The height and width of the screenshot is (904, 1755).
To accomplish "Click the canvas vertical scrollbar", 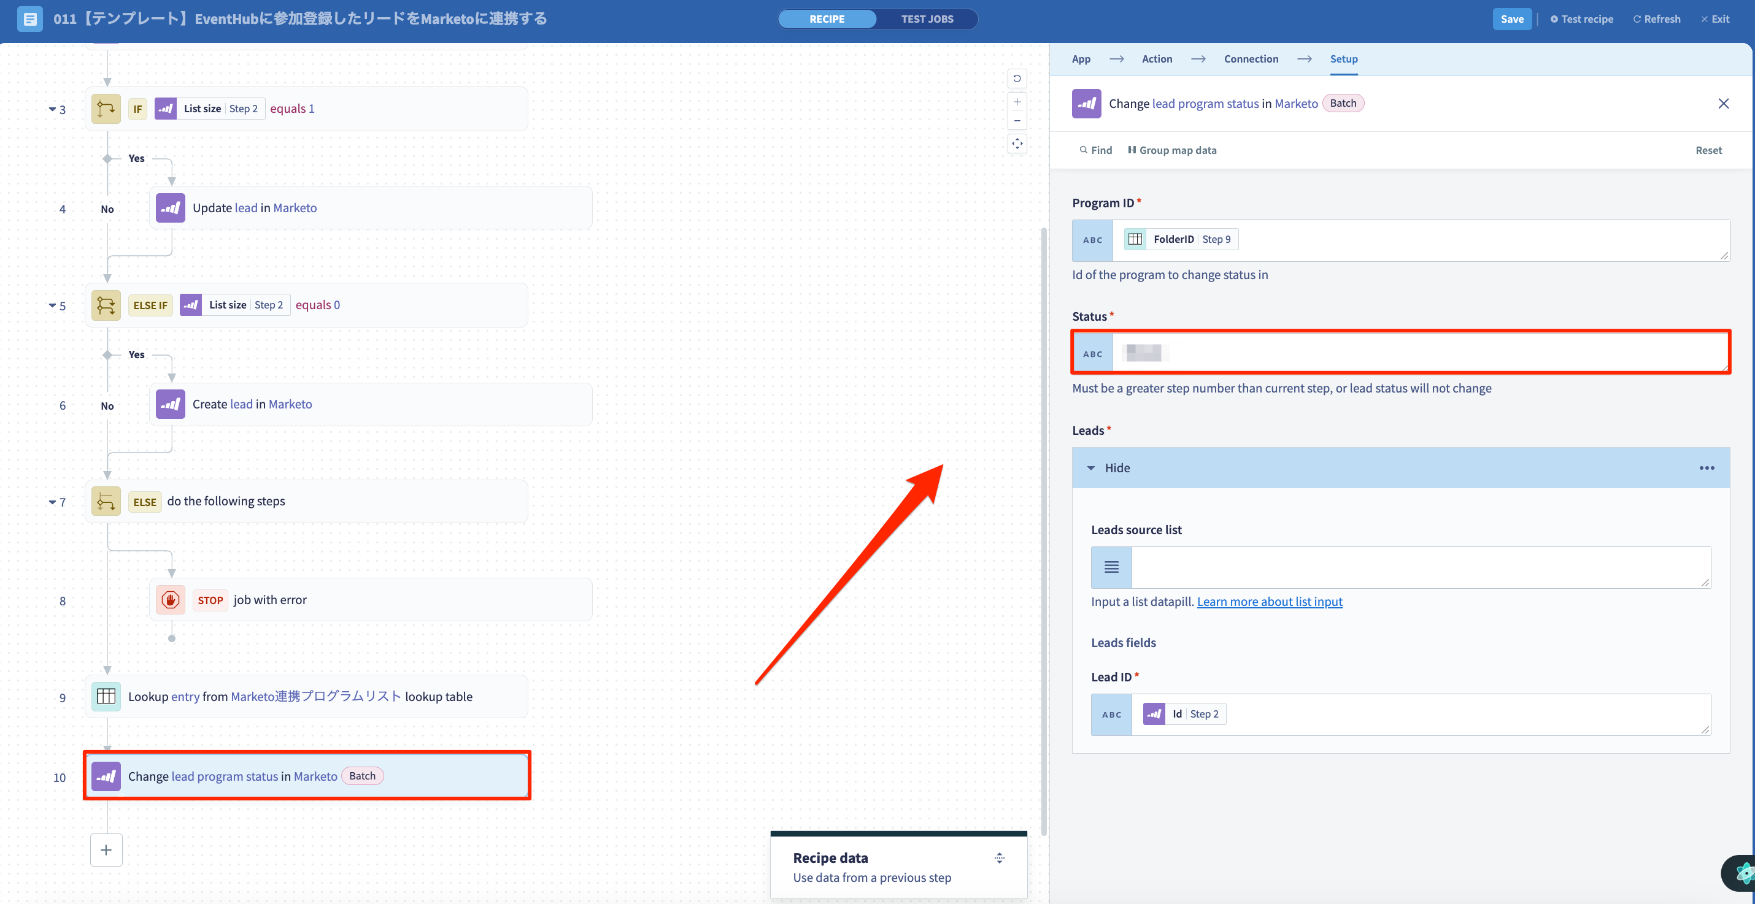I will [x=1044, y=531].
